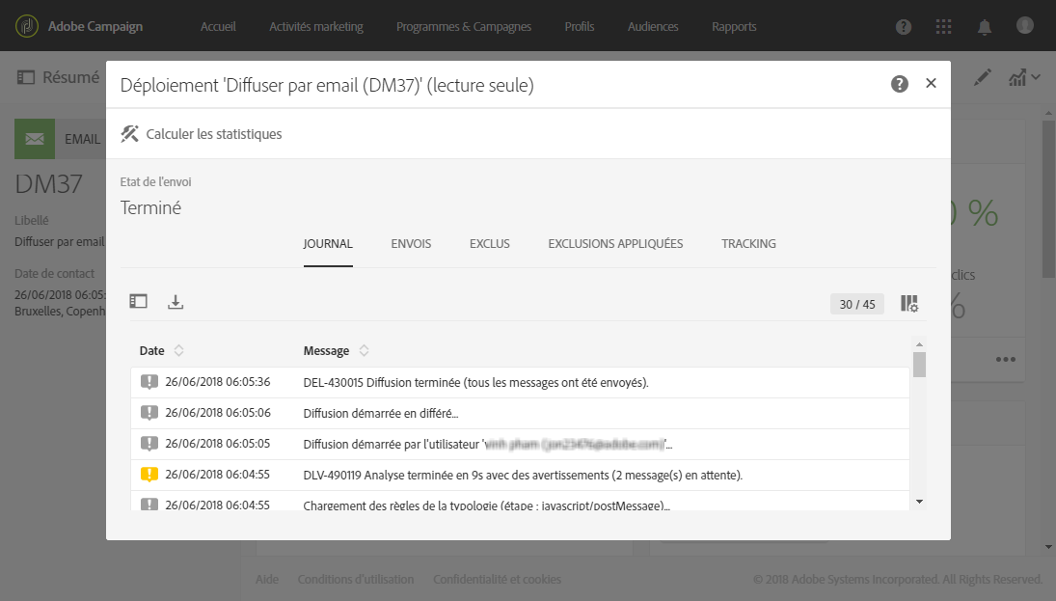Sort by Message column arrows
The image size is (1056, 601).
[x=364, y=350]
